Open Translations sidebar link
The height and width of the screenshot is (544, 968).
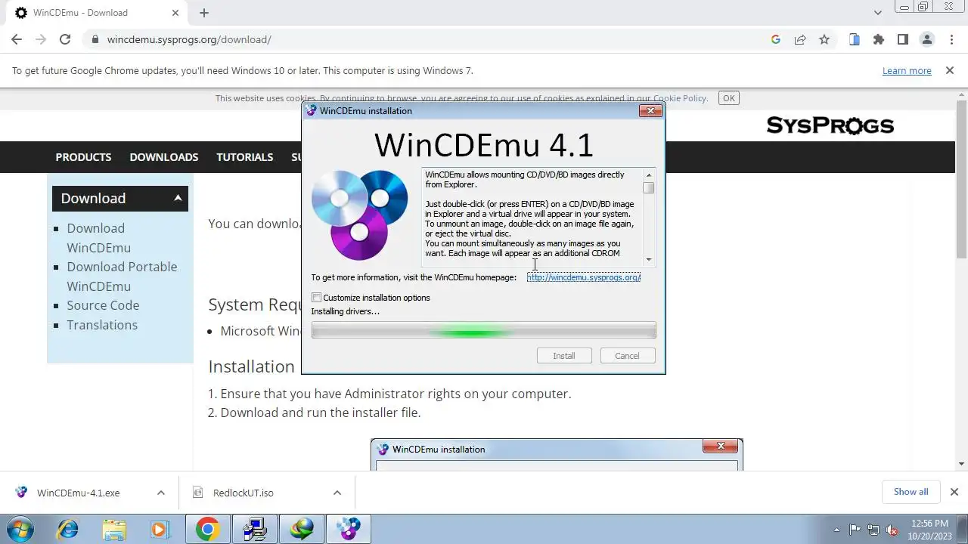click(102, 325)
